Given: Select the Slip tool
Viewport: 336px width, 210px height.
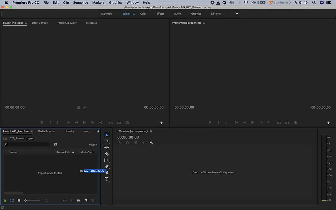Looking at the screenshot, I should click(107, 160).
